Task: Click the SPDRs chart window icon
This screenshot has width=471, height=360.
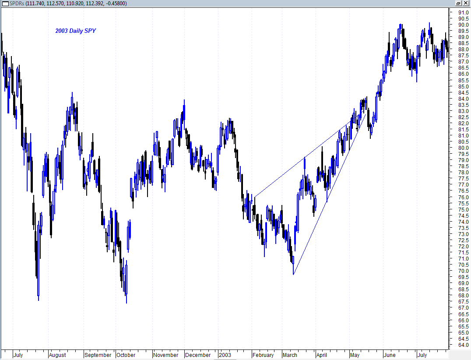Action: click(5, 4)
